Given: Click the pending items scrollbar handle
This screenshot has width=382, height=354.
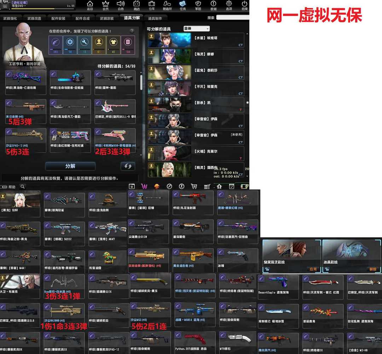Looking at the screenshot, I should 141,82.
